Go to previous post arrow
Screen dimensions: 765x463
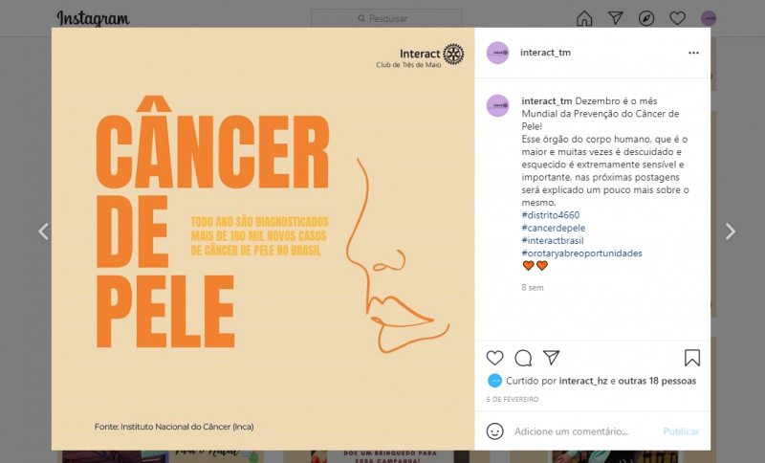[43, 231]
